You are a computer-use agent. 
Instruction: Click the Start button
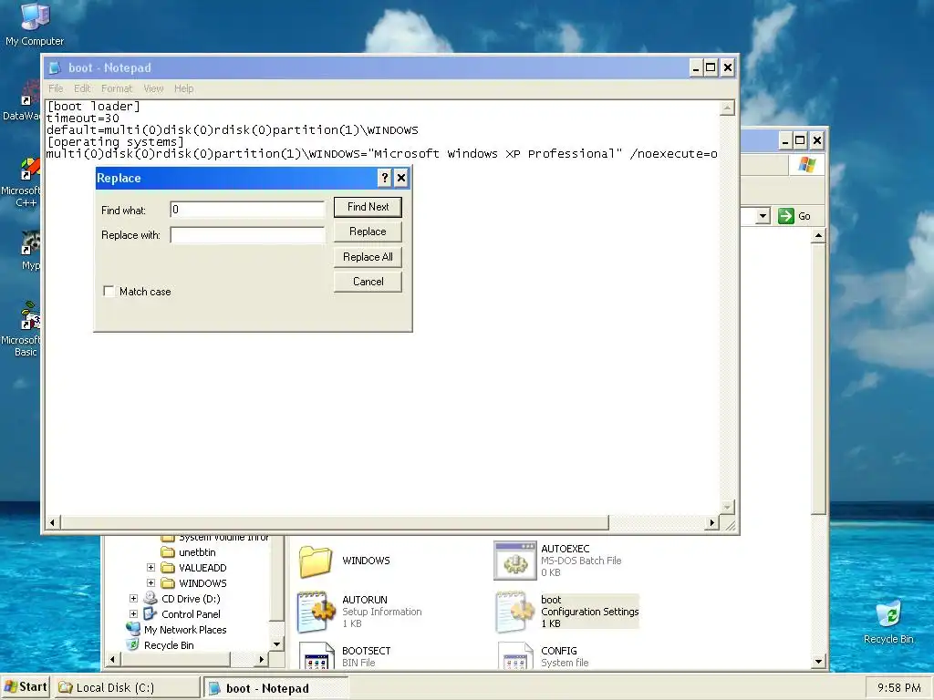(26, 687)
